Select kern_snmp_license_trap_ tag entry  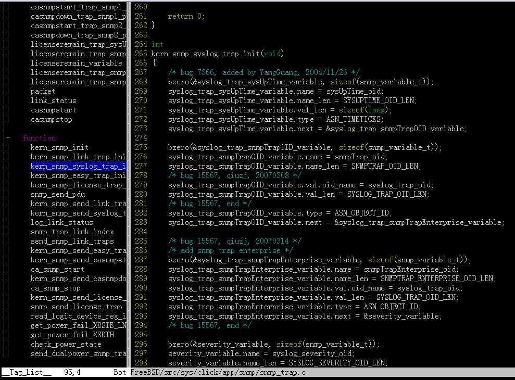[x=78, y=185]
